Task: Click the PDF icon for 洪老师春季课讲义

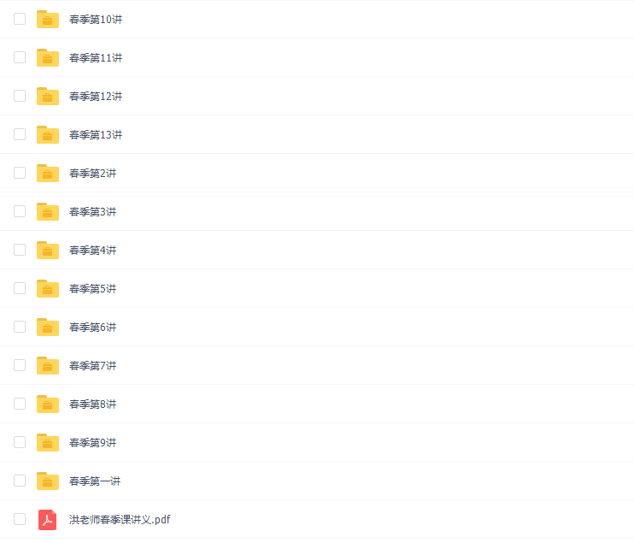Action: [47, 519]
